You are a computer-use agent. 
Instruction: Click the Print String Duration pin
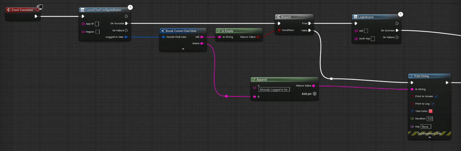click(412, 118)
